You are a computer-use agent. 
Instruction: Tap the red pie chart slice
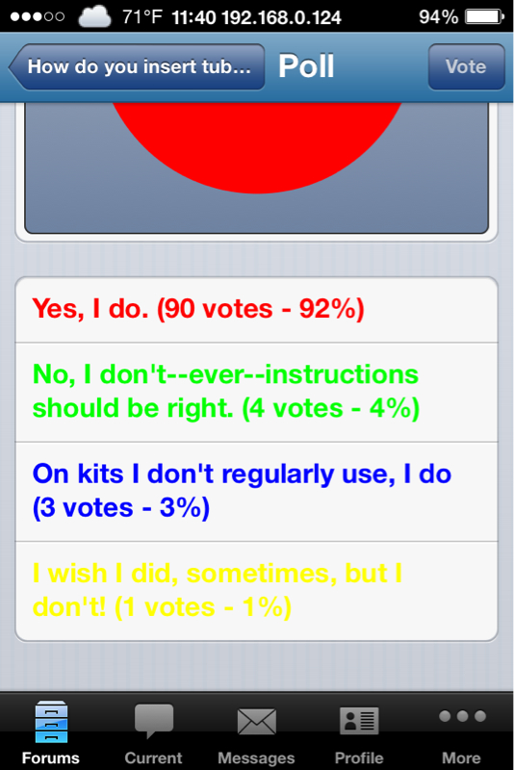point(256,142)
